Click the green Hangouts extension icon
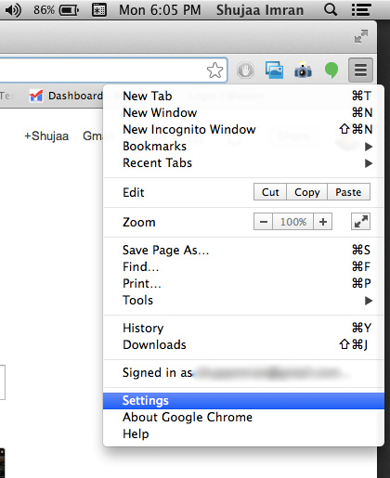 pos(331,71)
